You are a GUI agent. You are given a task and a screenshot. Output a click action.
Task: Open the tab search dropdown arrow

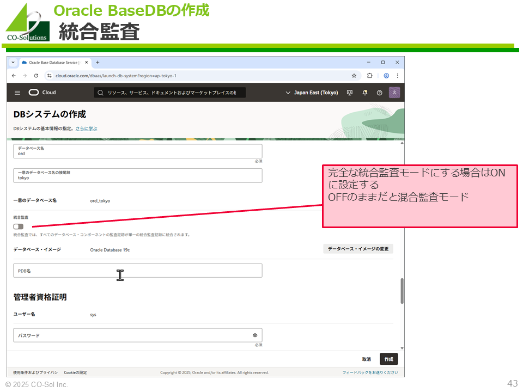[13, 62]
